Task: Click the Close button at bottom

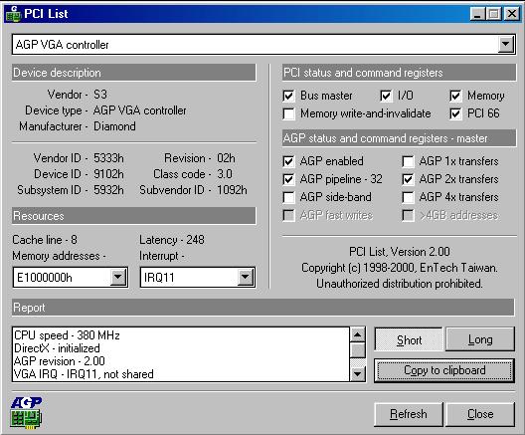Action: (480, 414)
